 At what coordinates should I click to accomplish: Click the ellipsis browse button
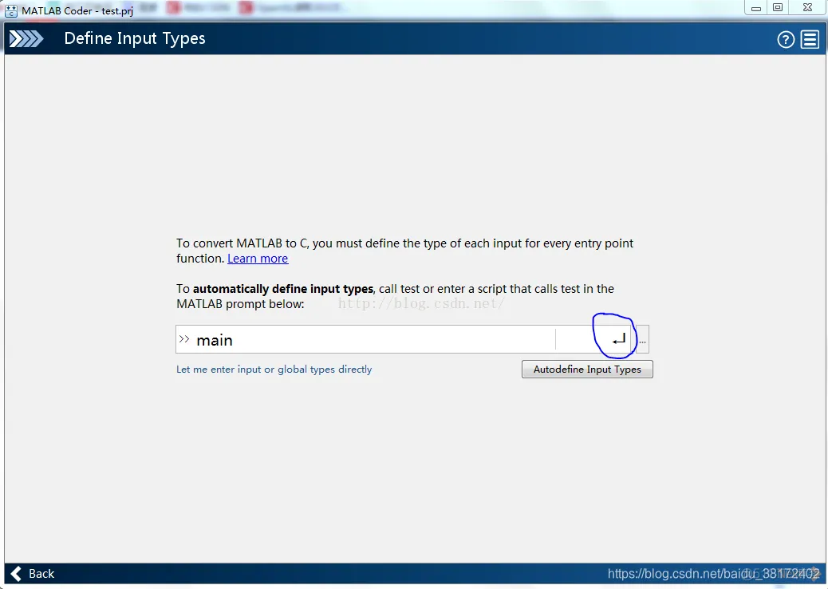tap(642, 340)
